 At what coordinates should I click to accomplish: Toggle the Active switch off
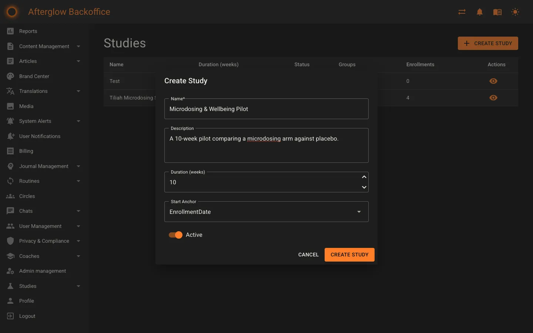pyautogui.click(x=175, y=235)
